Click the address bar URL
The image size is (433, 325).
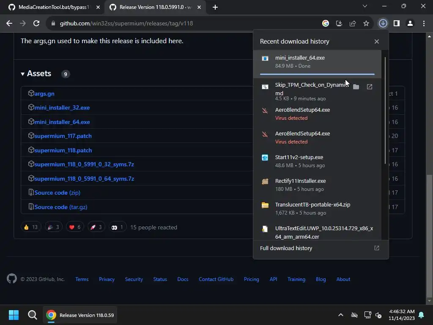[x=126, y=24]
